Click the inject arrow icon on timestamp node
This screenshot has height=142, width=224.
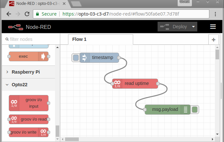pyautogui.click(x=84, y=58)
